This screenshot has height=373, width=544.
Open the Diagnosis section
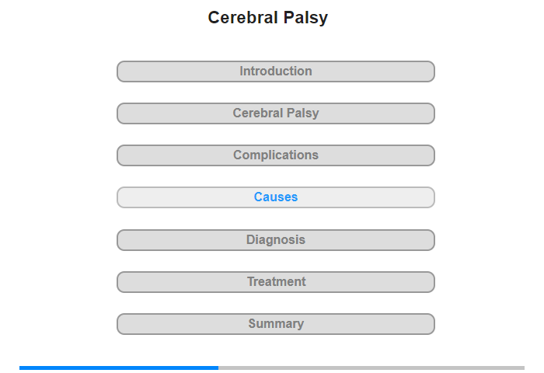[276, 240]
